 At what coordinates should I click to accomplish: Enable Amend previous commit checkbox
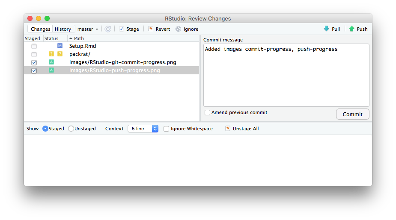(208, 113)
